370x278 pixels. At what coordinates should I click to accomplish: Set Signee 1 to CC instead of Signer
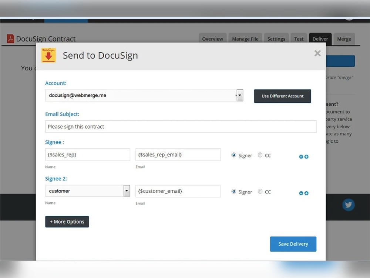(x=260, y=155)
